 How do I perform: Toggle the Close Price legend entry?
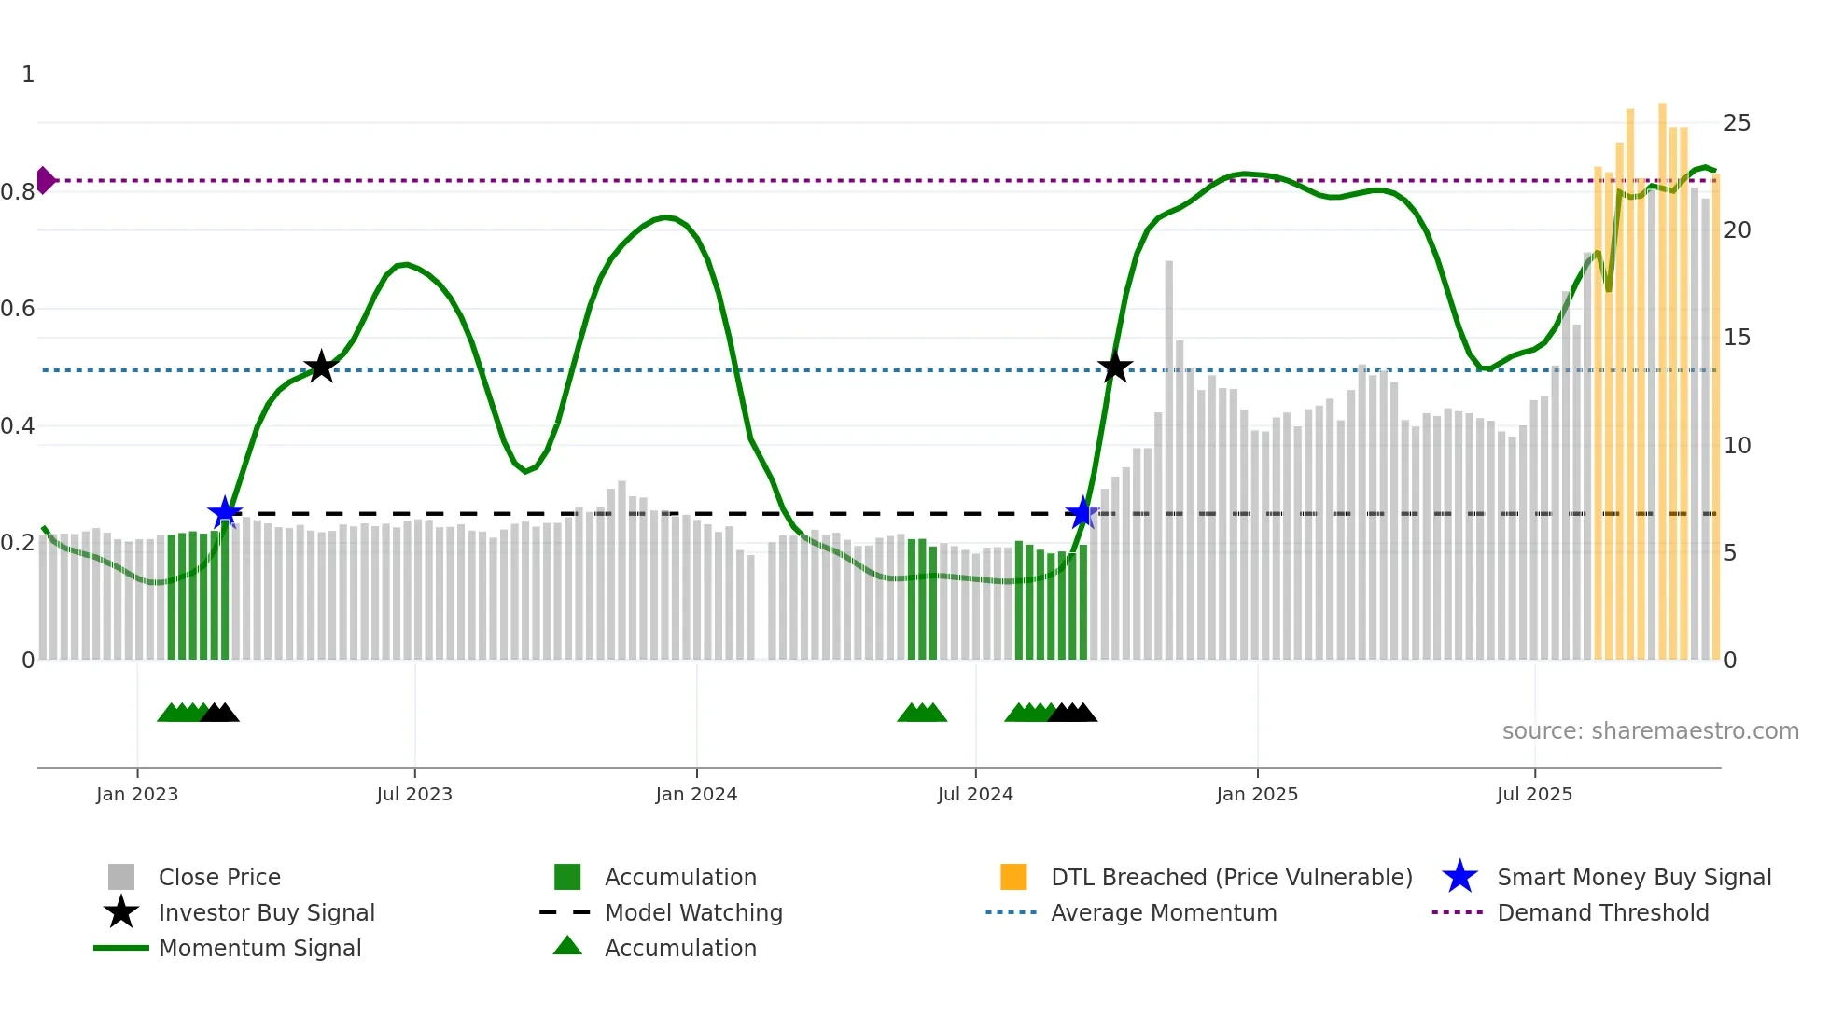(219, 877)
